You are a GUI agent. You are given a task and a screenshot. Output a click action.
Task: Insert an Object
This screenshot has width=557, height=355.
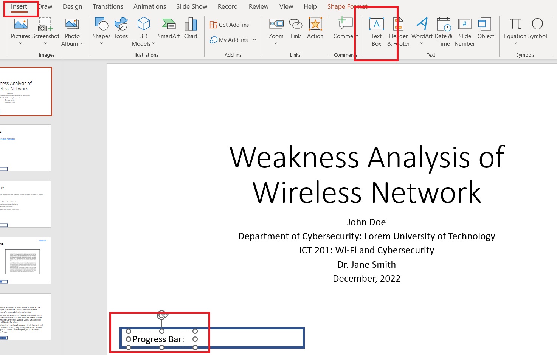(x=486, y=30)
